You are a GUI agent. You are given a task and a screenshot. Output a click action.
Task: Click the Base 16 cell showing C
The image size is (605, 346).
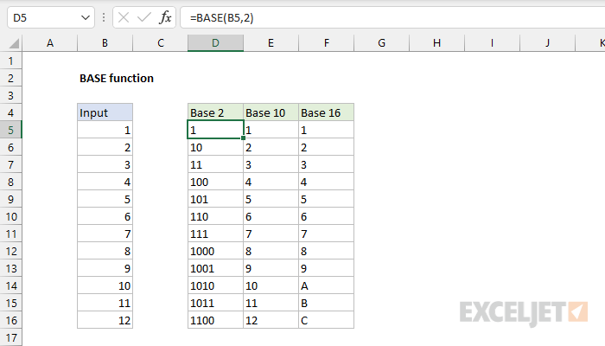pos(327,321)
